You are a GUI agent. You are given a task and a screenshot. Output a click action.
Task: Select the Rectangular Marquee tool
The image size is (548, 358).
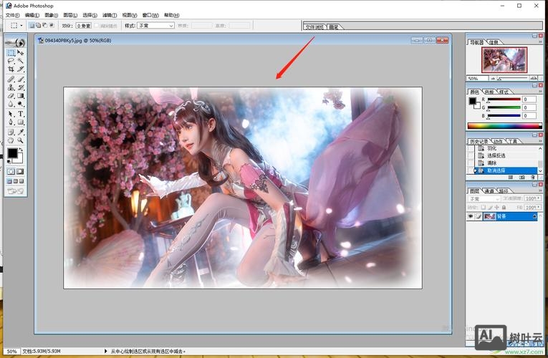coord(11,53)
